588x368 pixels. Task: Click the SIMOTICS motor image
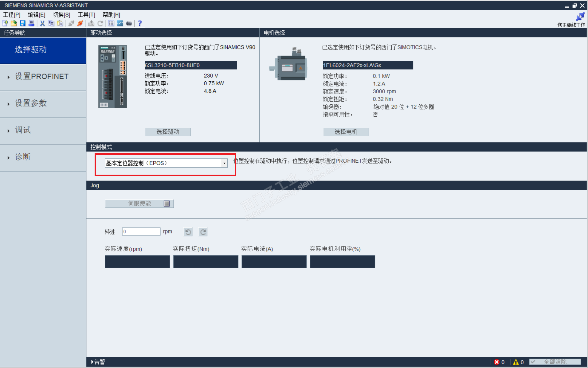[288, 64]
